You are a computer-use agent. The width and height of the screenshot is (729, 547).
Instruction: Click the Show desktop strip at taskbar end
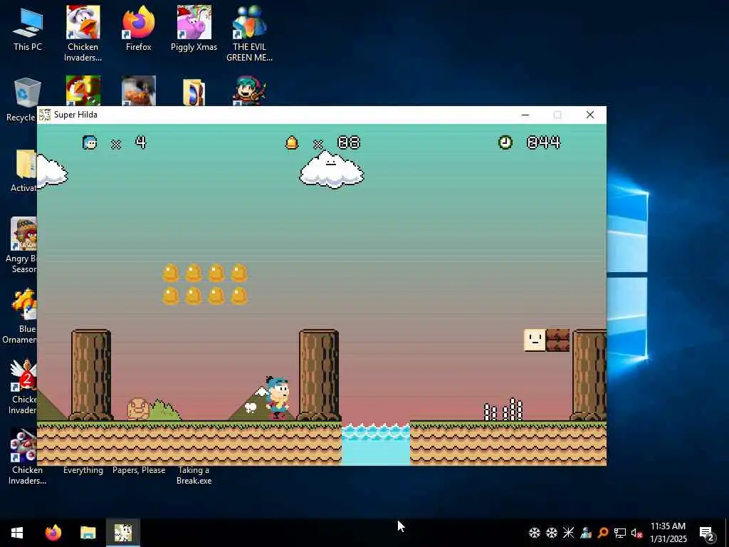coord(727,533)
